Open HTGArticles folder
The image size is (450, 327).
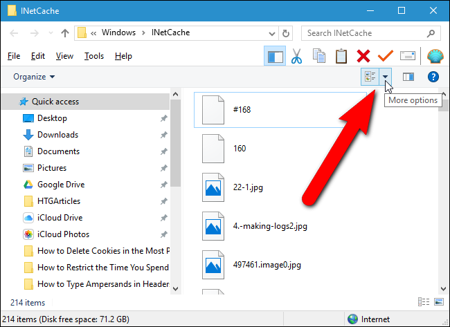click(x=59, y=201)
